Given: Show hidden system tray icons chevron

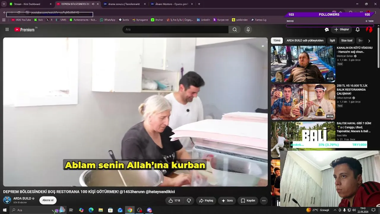Looking at the screenshot, I should [x=335, y=210].
